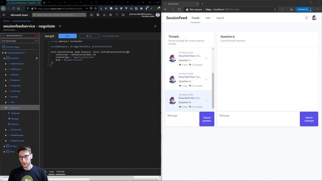Reload the Azure portal browser page
The width and height of the screenshot is (322, 181).
14,9
